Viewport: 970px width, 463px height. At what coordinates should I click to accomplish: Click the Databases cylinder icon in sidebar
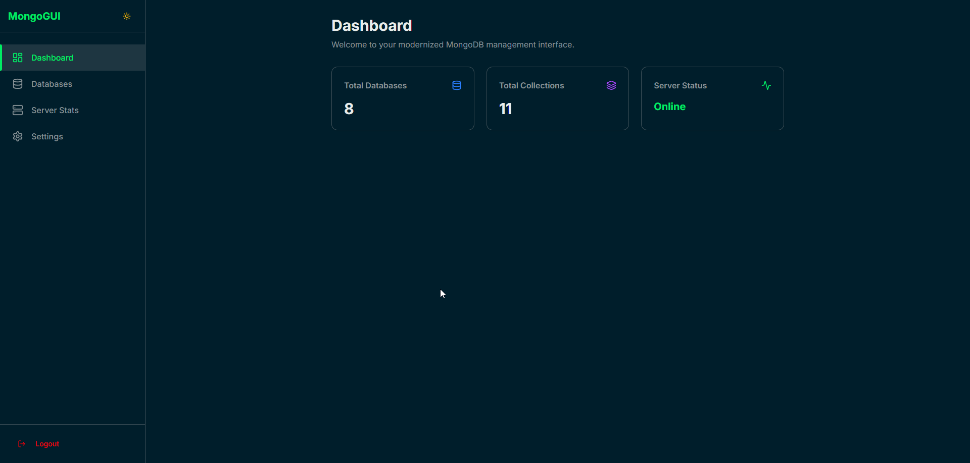click(18, 84)
